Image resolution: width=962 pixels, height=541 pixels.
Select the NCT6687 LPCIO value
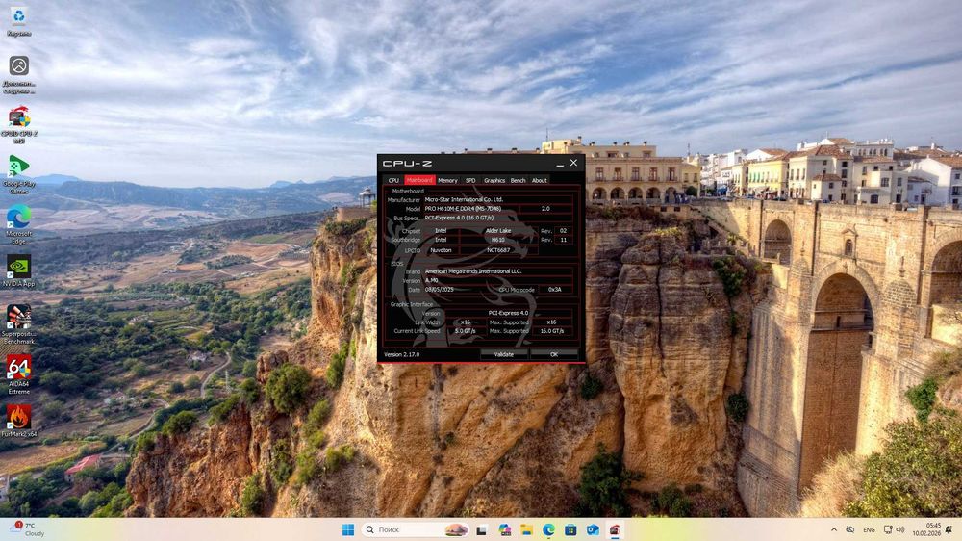(497, 250)
